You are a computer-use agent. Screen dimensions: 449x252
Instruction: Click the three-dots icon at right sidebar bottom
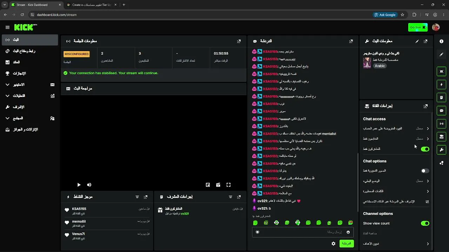point(442,163)
